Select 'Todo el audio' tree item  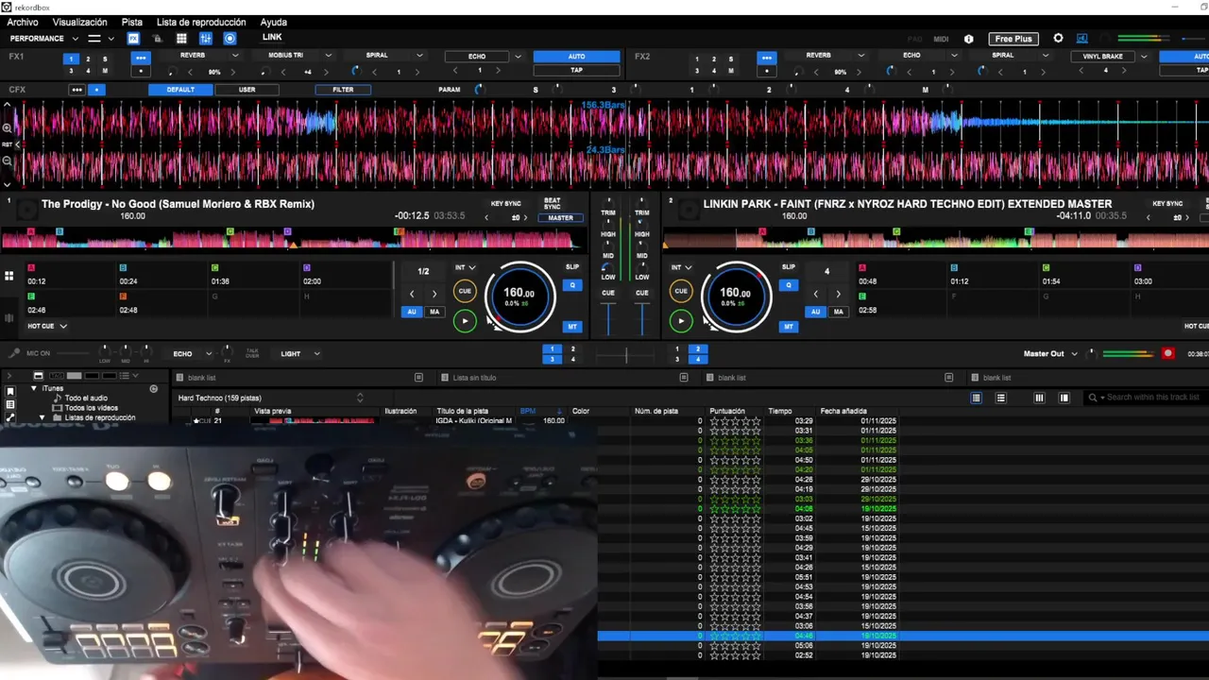[x=86, y=399]
